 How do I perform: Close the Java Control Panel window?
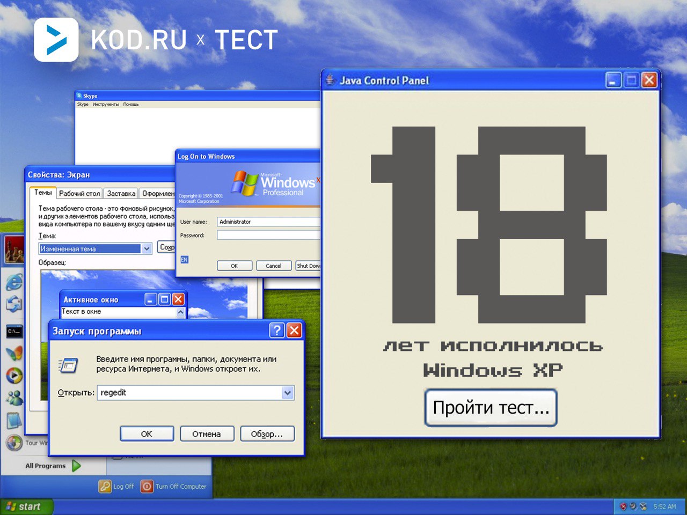[x=649, y=80]
